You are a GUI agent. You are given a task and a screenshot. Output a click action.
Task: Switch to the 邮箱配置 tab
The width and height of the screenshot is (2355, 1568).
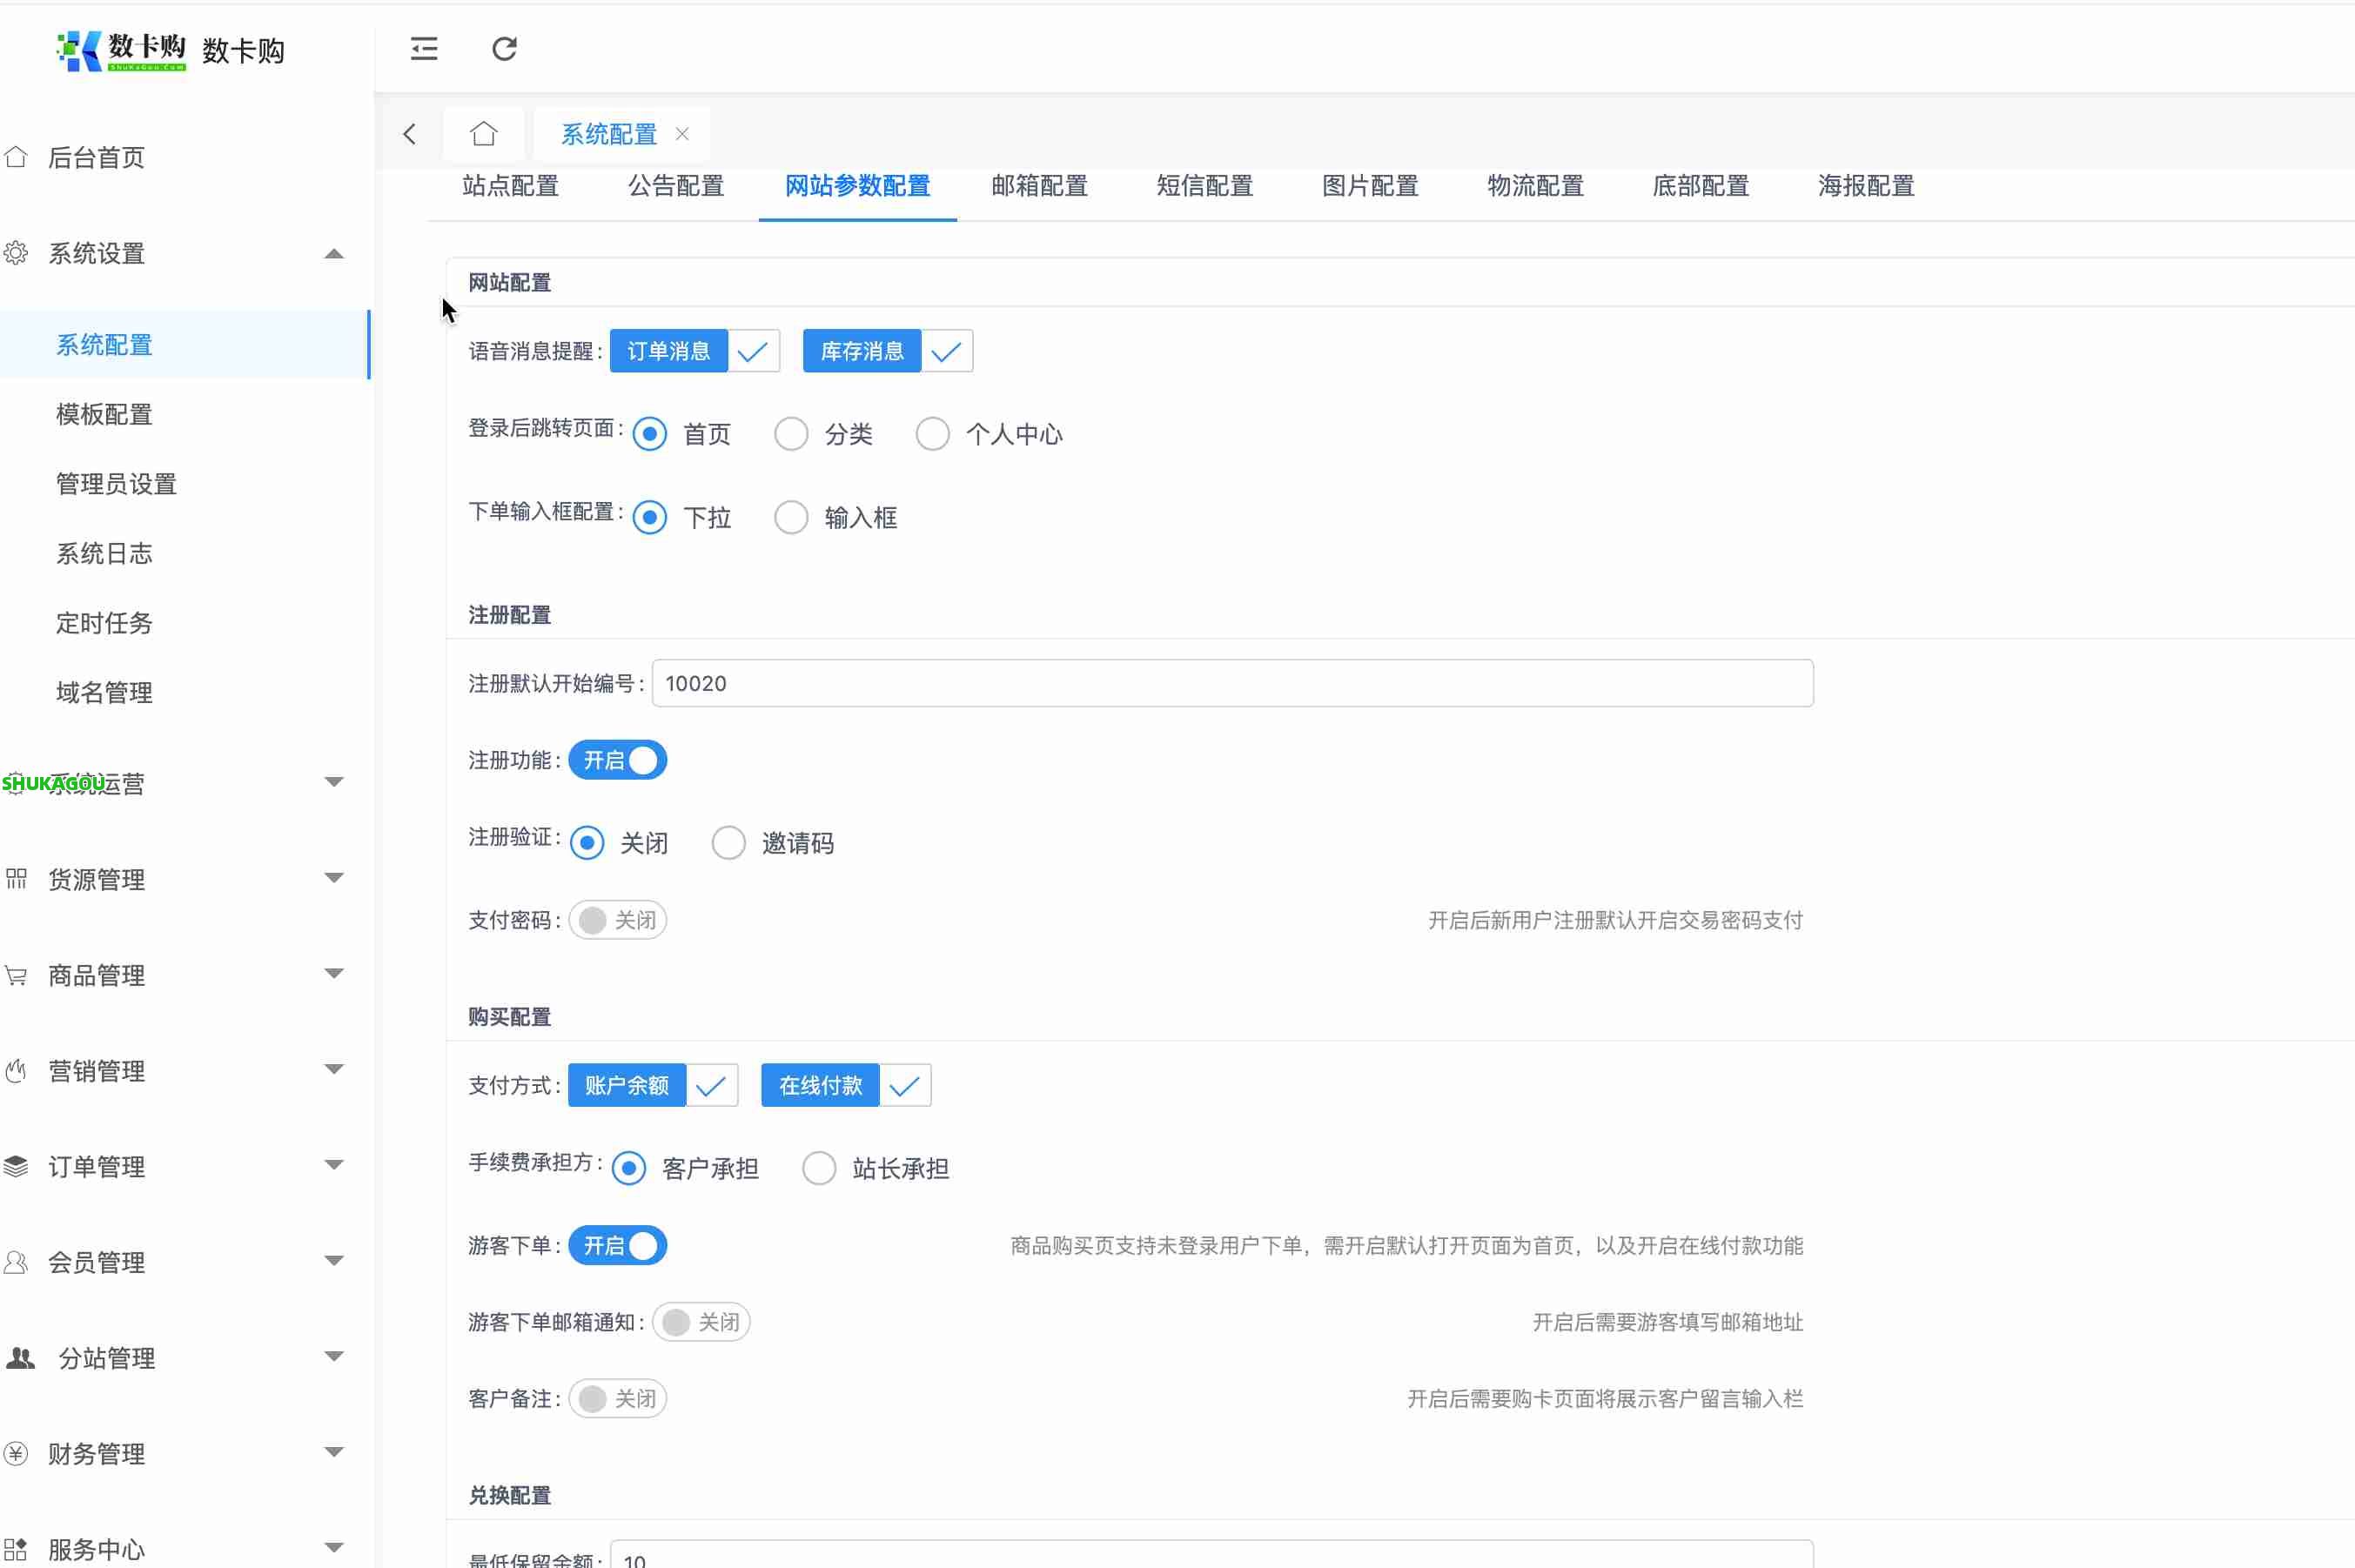[x=1038, y=186]
